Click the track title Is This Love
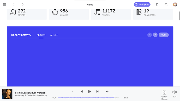The image size is (180, 101). [31, 93]
